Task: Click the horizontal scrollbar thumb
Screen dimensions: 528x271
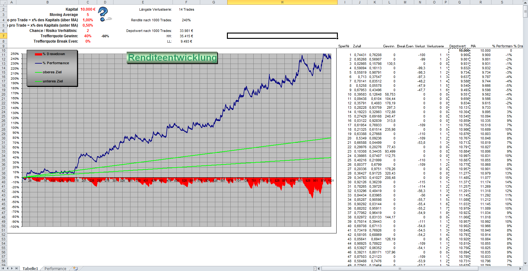Action: (399, 268)
